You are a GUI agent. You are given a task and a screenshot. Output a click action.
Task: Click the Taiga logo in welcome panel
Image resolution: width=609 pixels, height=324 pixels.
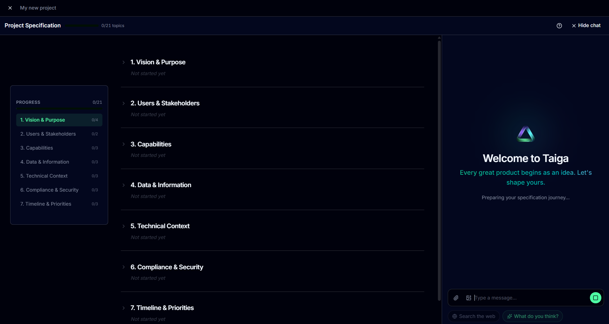click(x=525, y=134)
